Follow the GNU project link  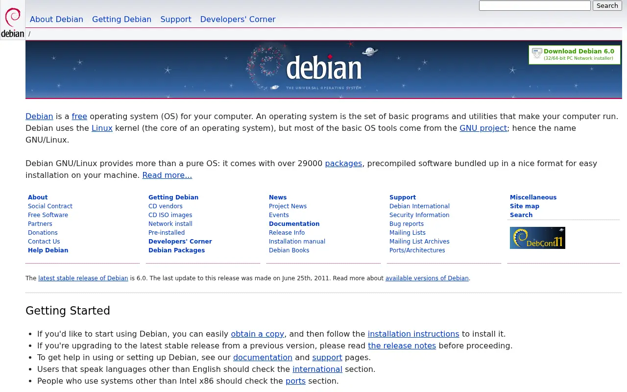[483, 128]
